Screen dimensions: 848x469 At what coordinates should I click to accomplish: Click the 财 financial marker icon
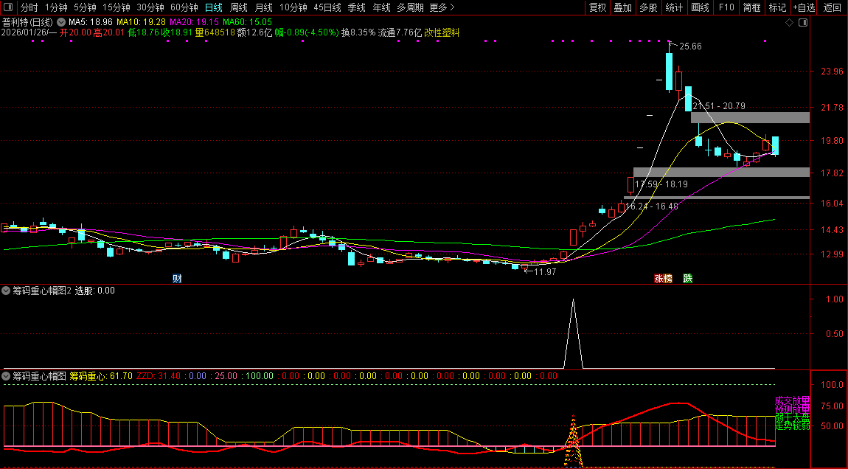tap(177, 278)
